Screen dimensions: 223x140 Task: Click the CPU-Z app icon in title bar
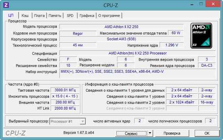6,5
